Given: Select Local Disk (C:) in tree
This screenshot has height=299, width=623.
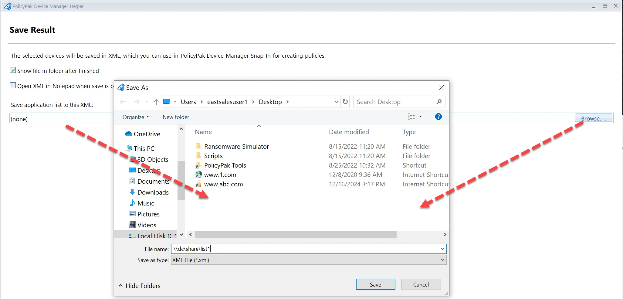Looking at the screenshot, I should coord(153,236).
